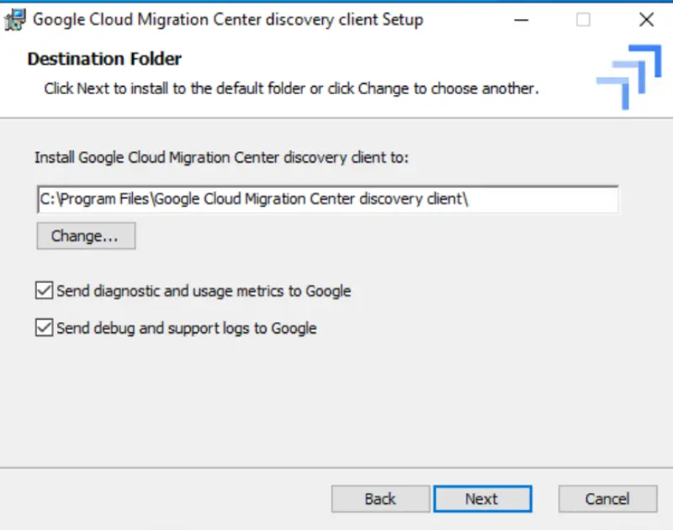The height and width of the screenshot is (530, 673).
Task: Click the Destination Folder heading
Action: coord(103,59)
